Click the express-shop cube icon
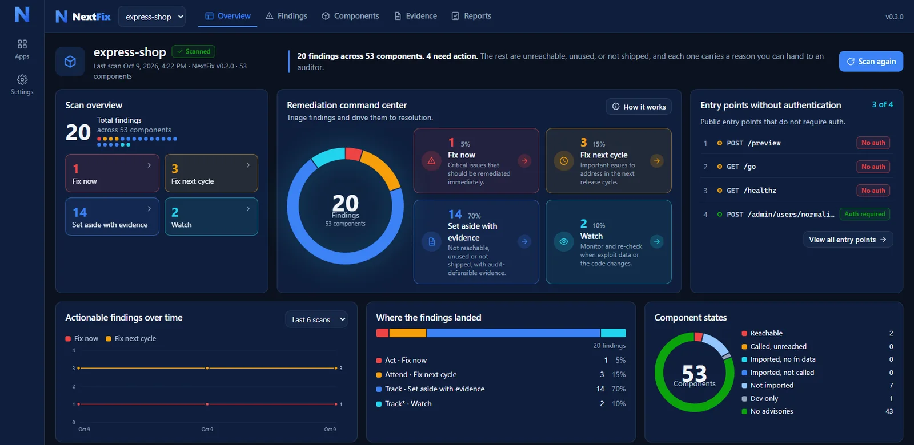 pos(70,62)
